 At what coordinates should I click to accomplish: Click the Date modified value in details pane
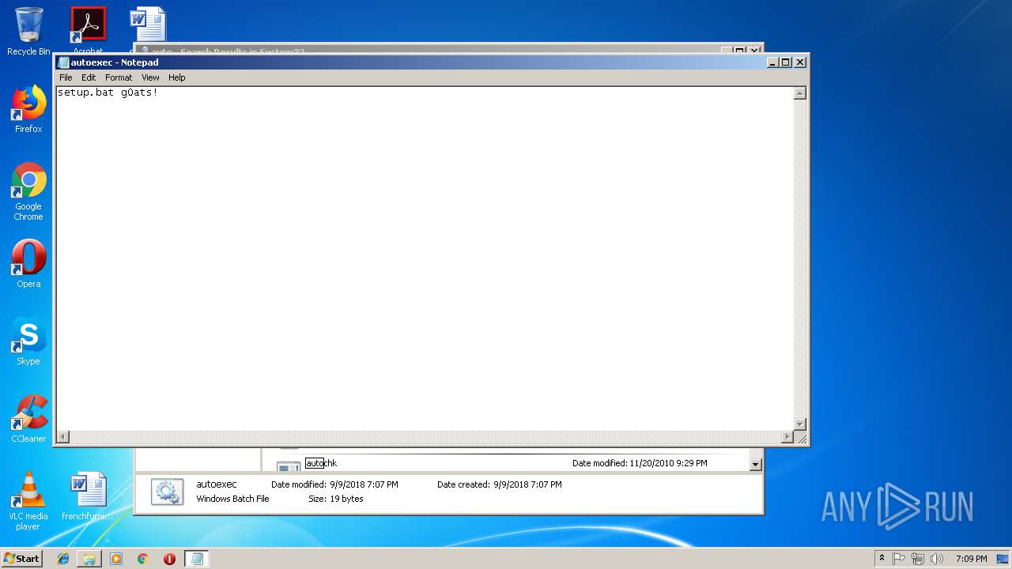pos(364,484)
